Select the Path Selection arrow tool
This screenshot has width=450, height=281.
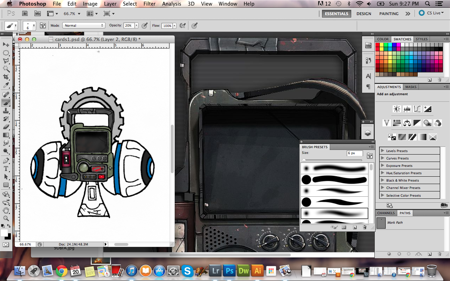tap(6, 177)
